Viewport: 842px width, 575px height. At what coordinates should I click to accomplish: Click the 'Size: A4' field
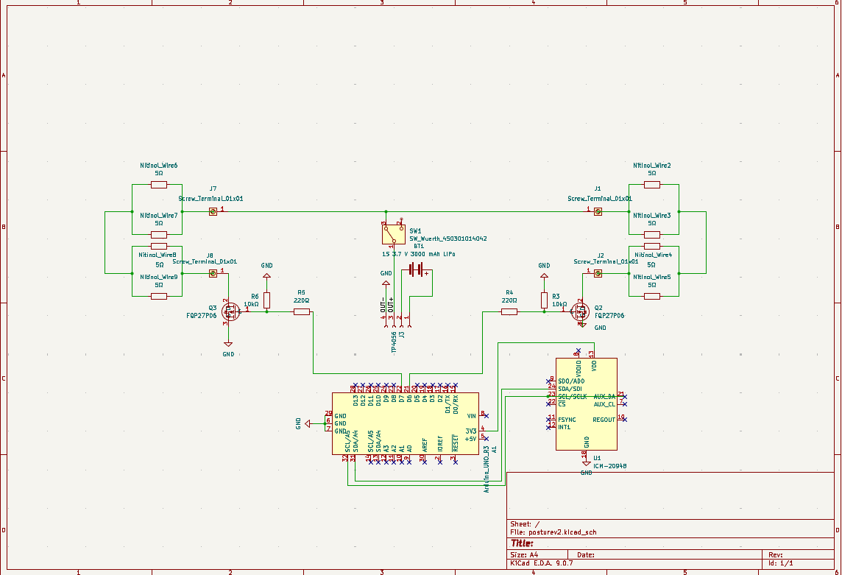point(524,554)
